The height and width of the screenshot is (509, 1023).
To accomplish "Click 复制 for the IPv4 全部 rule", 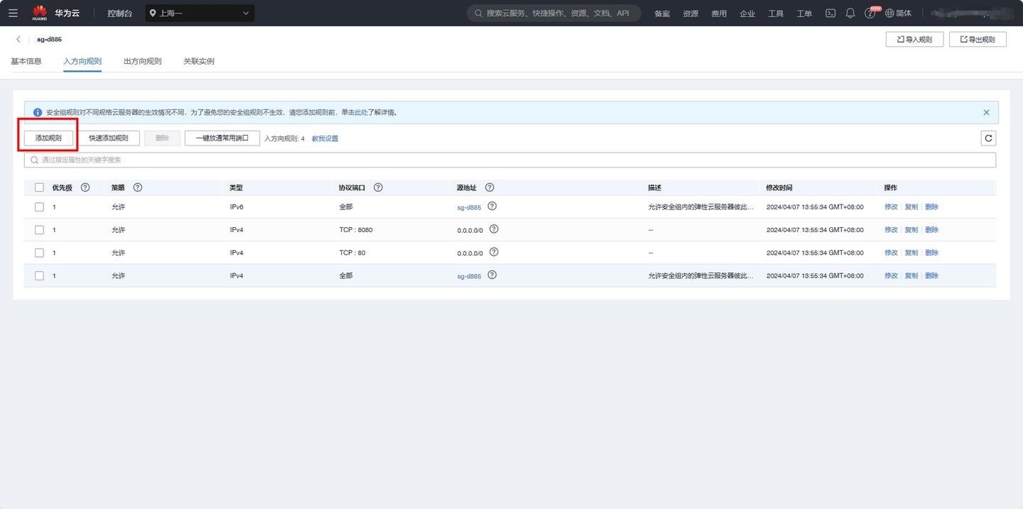I will coord(911,275).
